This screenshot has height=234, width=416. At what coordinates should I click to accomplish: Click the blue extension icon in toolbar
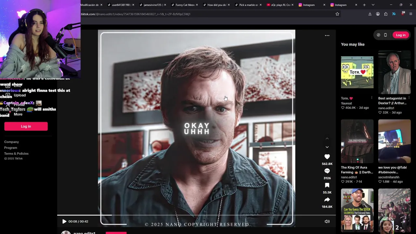[394, 14]
